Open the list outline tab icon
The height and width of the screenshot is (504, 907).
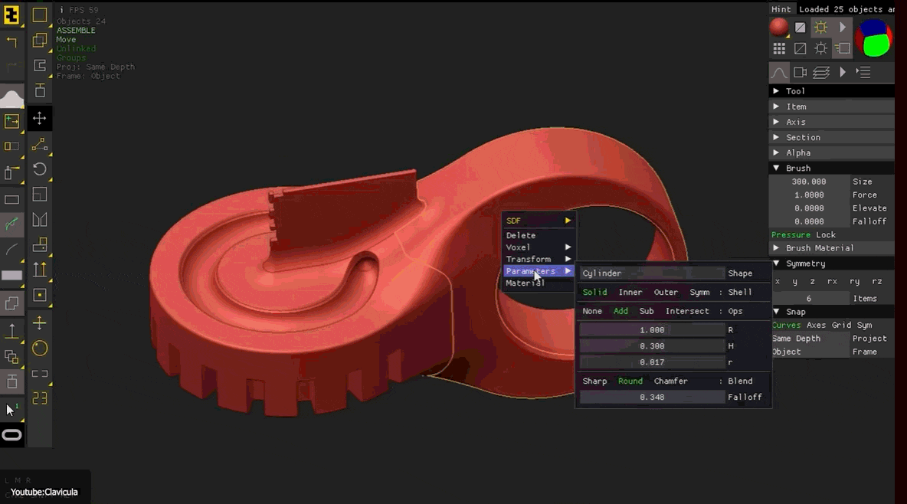(x=863, y=72)
